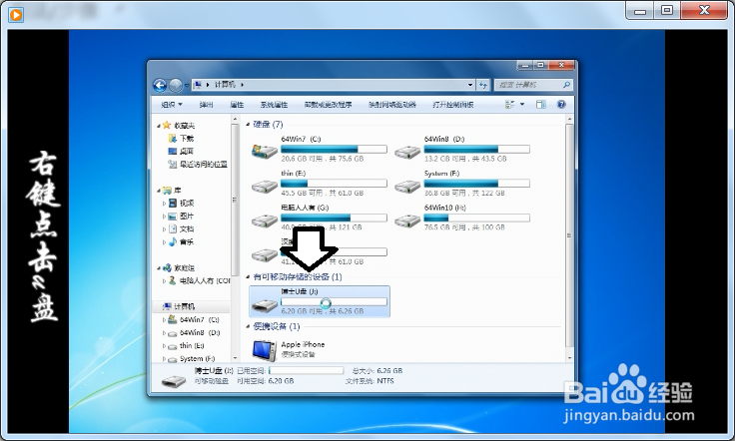This screenshot has height=441, width=735.
Task: Select 收藏夹 star in navigation pane
Action: tap(167, 125)
